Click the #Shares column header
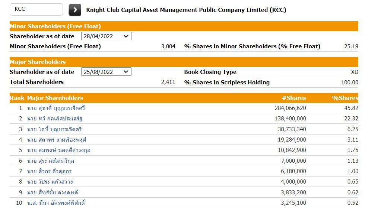Viewport: 381px width, 217px height. pyautogui.click(x=294, y=98)
